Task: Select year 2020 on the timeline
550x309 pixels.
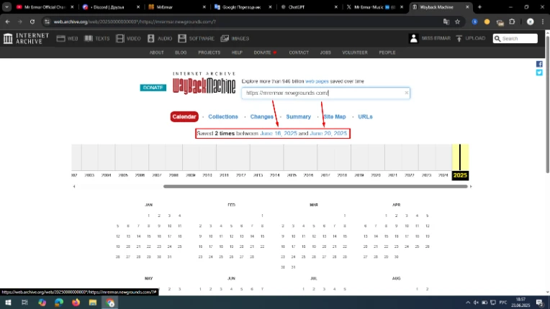Action: pyautogui.click(x=376, y=175)
